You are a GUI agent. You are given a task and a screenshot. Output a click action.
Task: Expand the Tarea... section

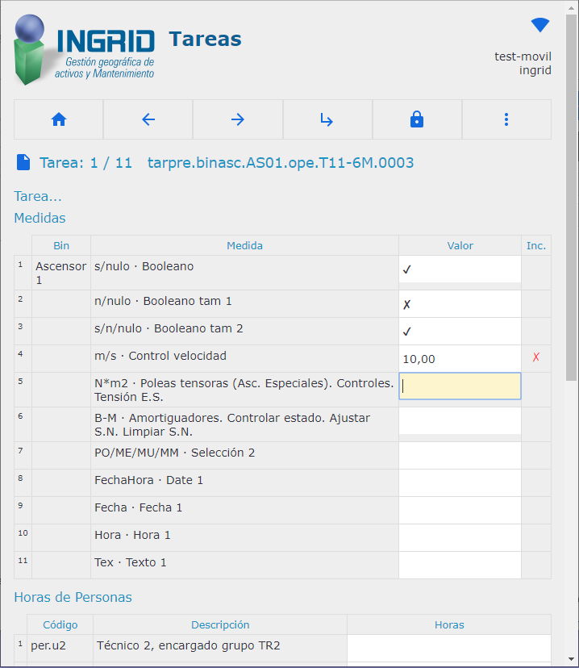point(38,196)
